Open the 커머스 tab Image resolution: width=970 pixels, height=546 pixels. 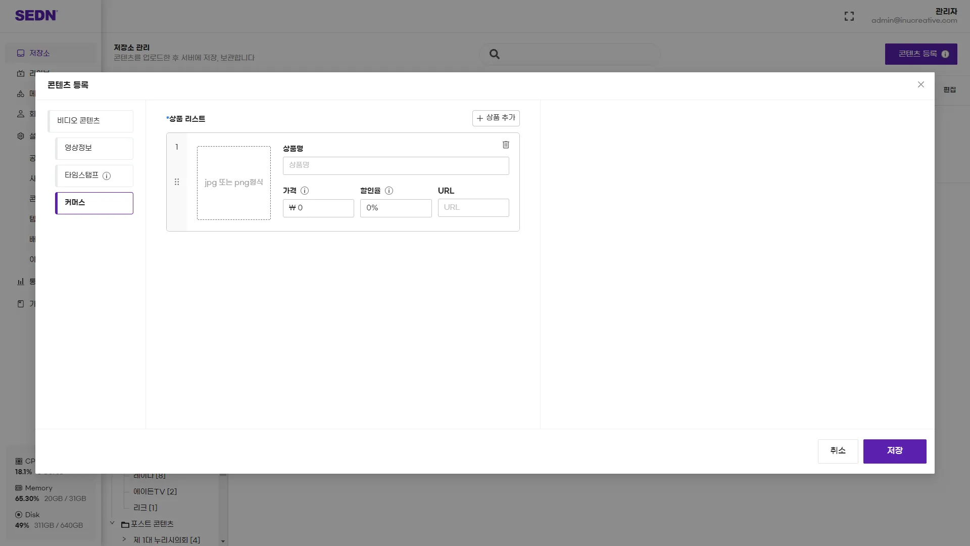94,203
